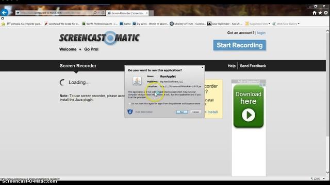Click the browser Back arrow button

[x=4, y=12]
